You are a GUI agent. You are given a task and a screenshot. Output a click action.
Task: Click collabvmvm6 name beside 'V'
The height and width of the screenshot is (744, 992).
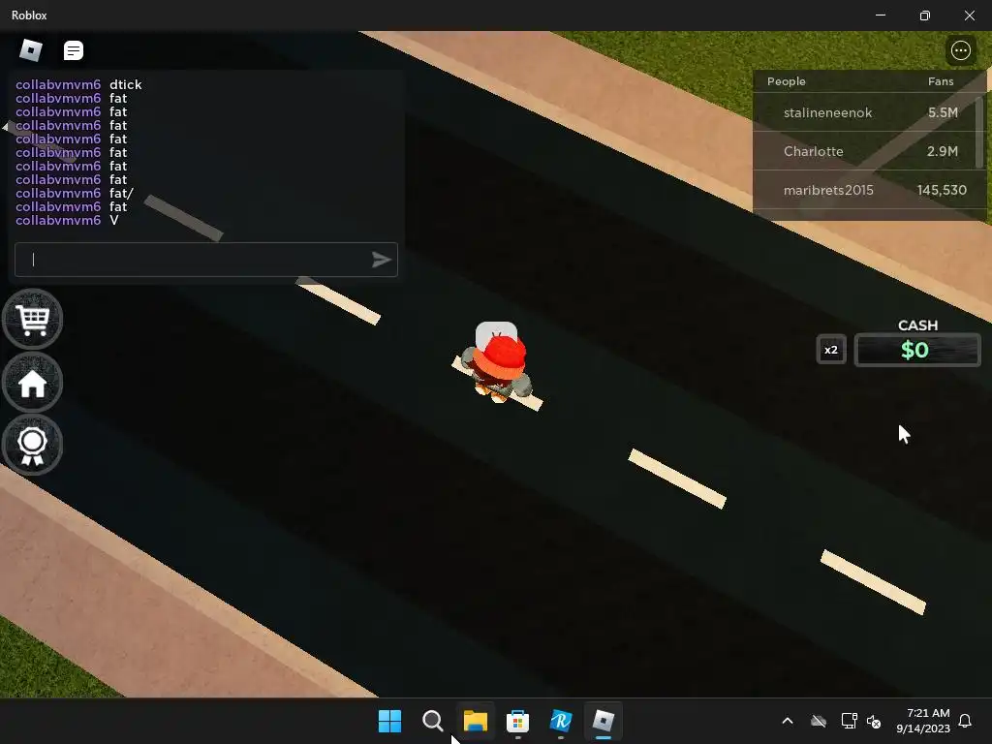tap(58, 220)
